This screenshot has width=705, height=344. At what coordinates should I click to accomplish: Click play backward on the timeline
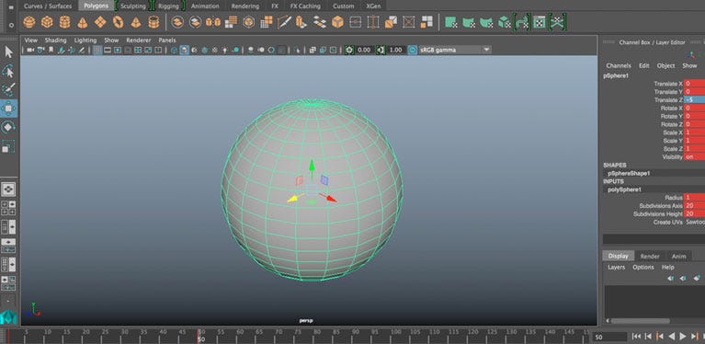[672, 336]
